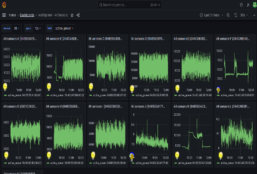Open the help icon in top bar

pos(241,5)
